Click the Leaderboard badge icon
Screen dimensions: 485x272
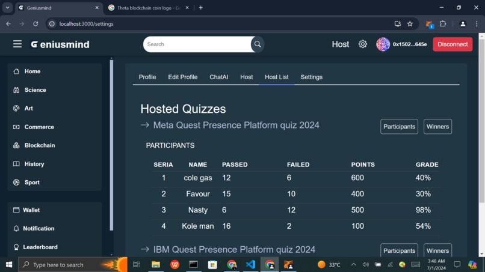pyautogui.click(x=16, y=247)
